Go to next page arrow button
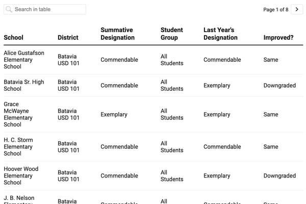This screenshot has width=306, height=204. (x=297, y=9)
